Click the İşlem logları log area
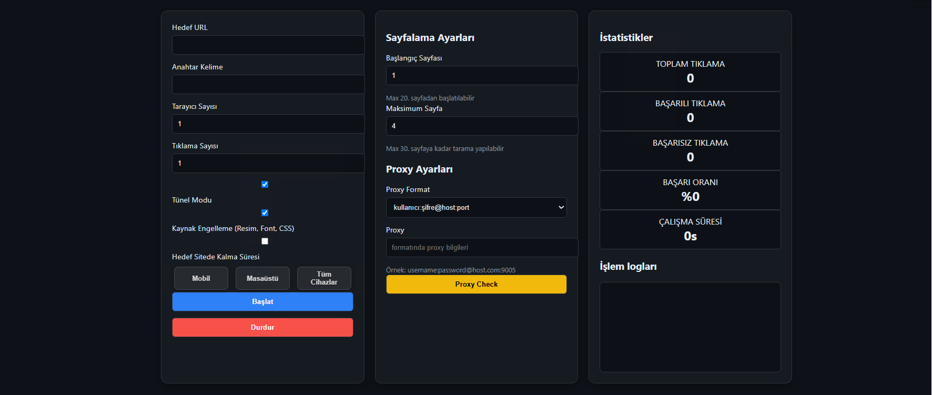 (x=690, y=327)
